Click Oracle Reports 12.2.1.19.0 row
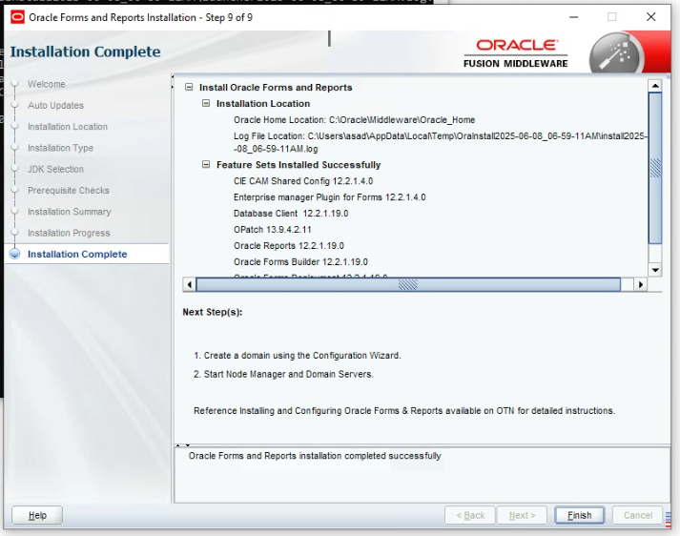The height and width of the screenshot is (536, 680). coord(289,245)
